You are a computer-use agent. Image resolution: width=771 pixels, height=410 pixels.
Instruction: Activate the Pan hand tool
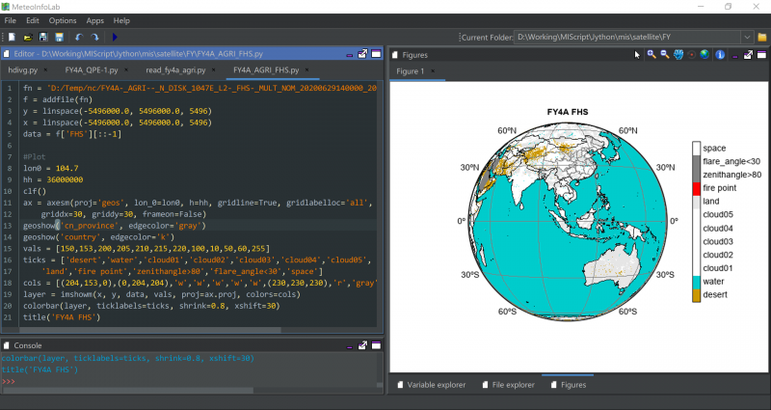678,54
